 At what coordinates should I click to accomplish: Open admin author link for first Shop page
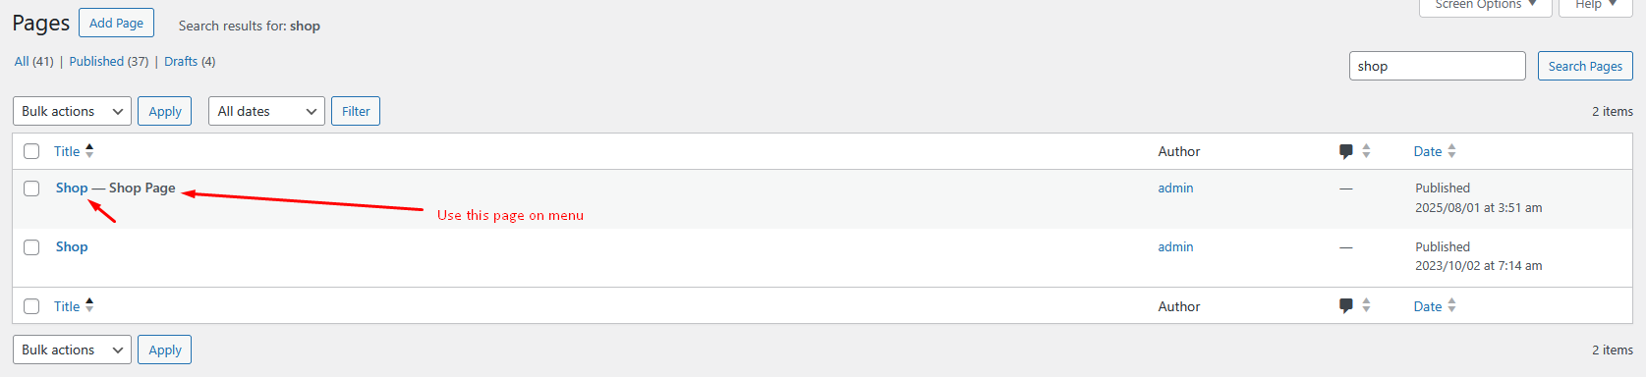[1175, 188]
